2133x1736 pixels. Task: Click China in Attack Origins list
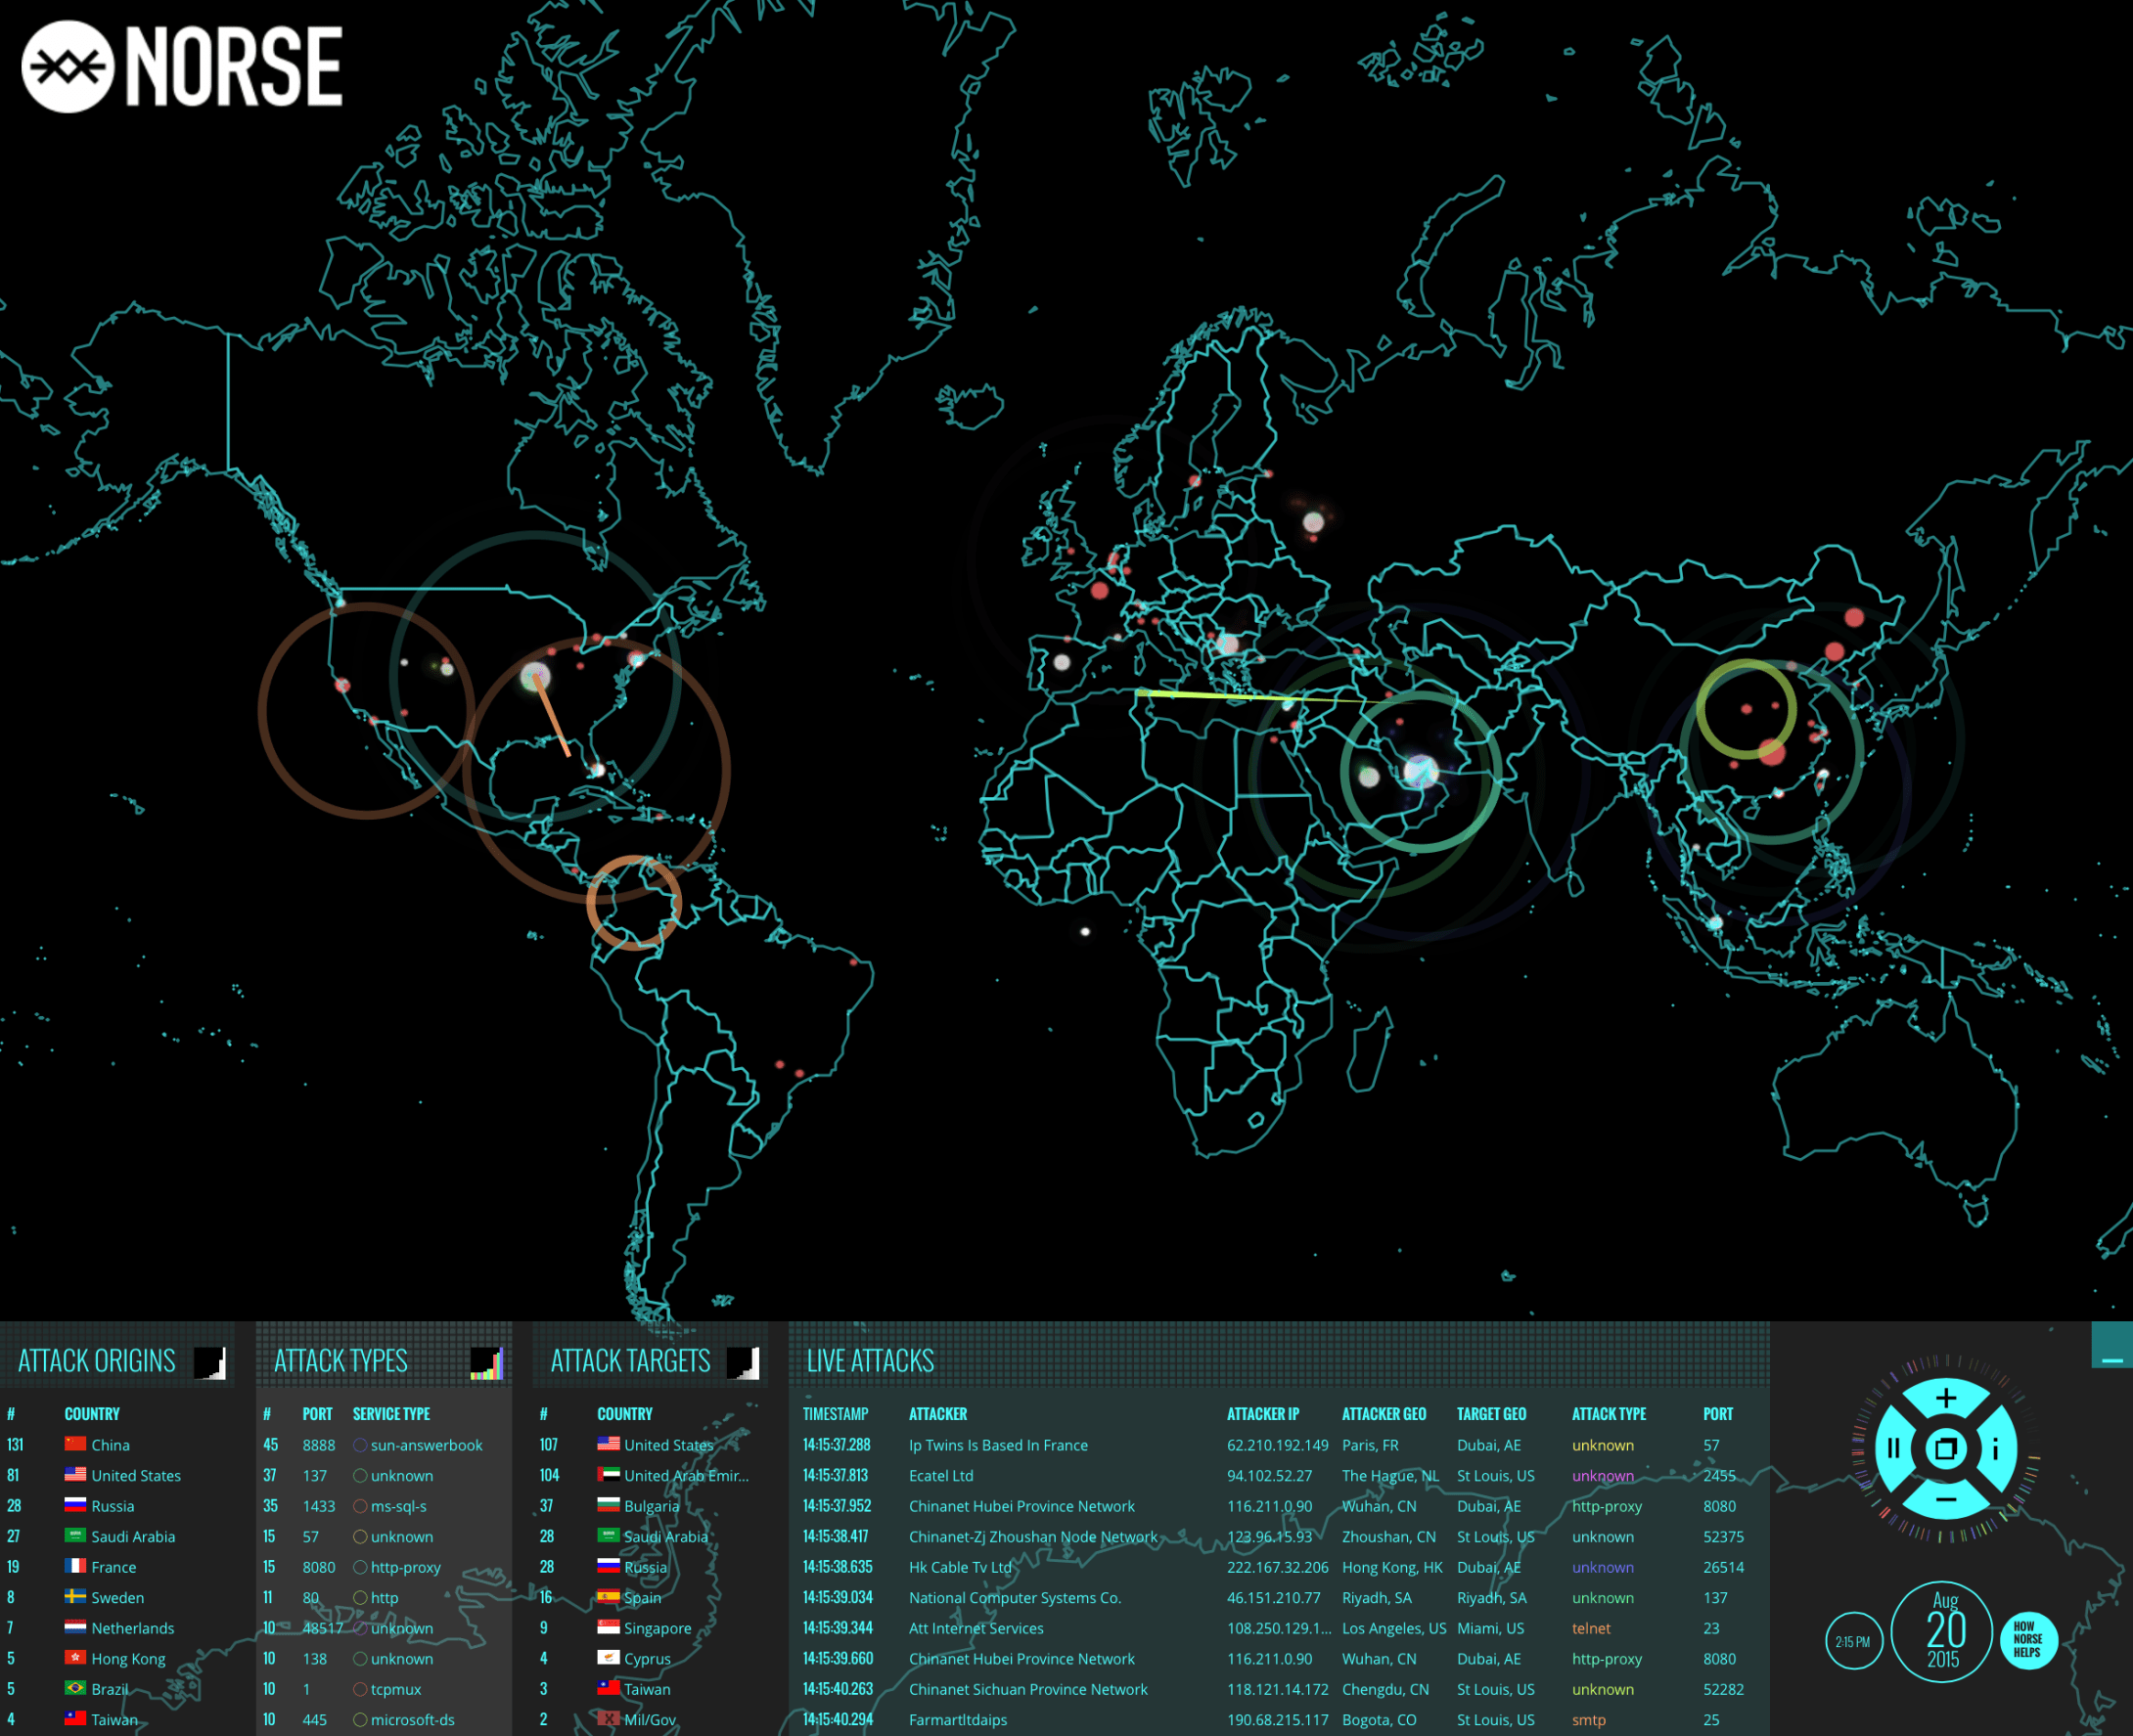pos(110,1445)
